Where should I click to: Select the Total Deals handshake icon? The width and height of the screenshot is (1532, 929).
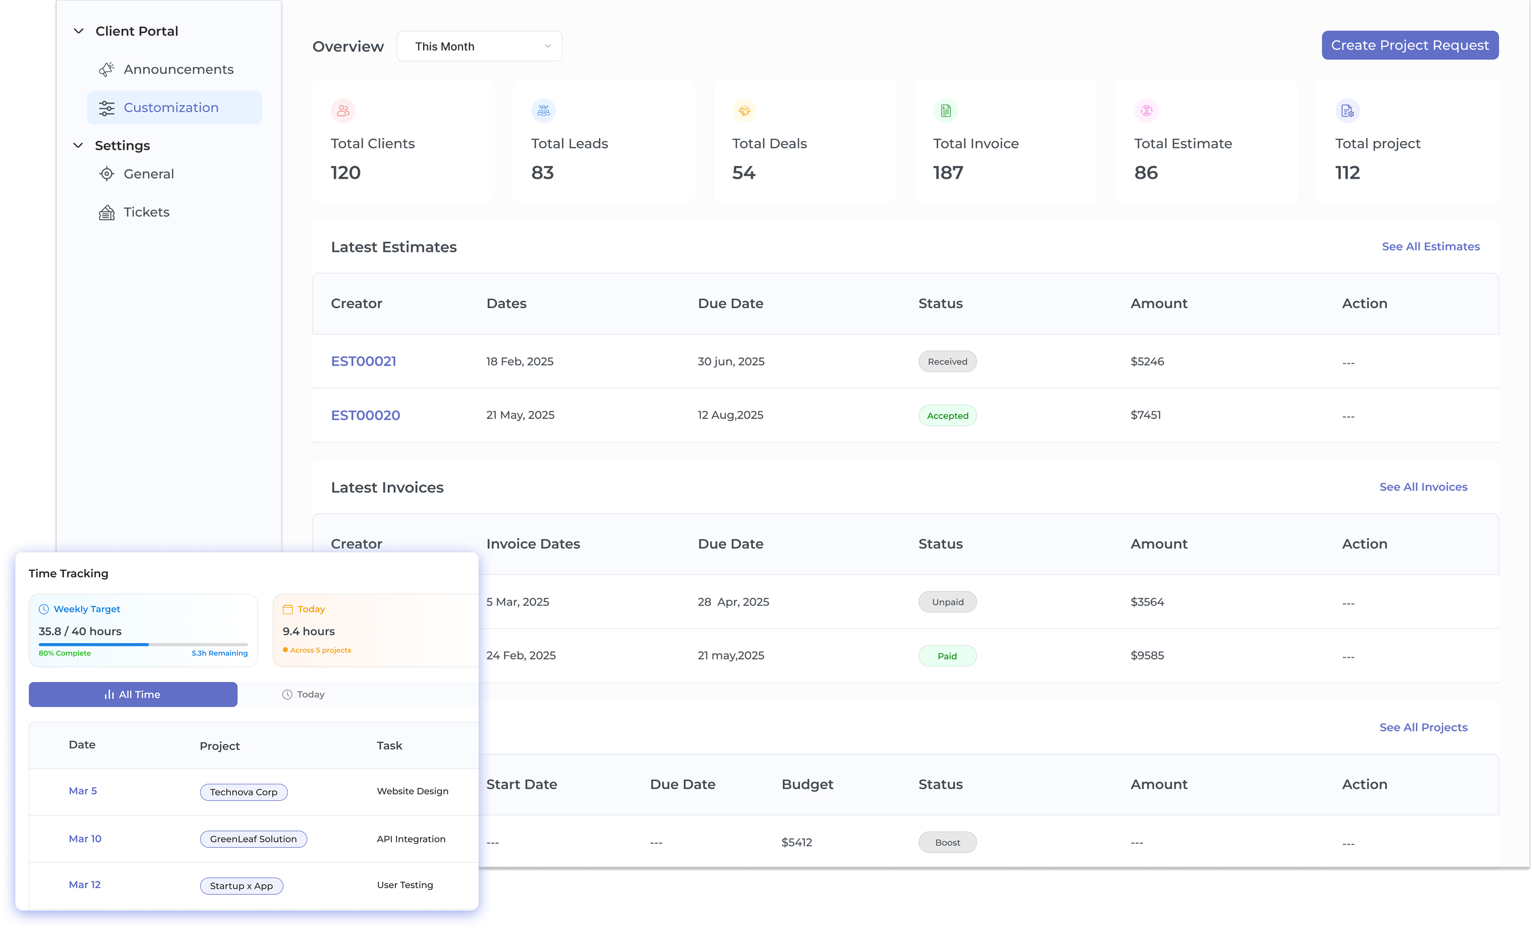click(745, 111)
